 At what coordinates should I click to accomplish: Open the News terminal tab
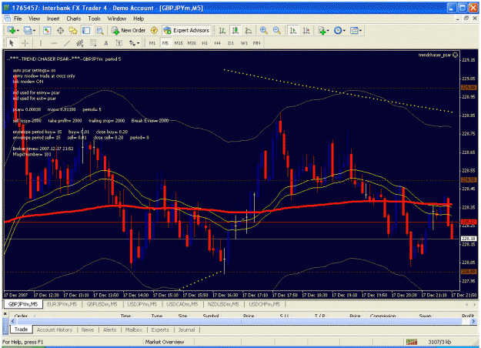88,330
